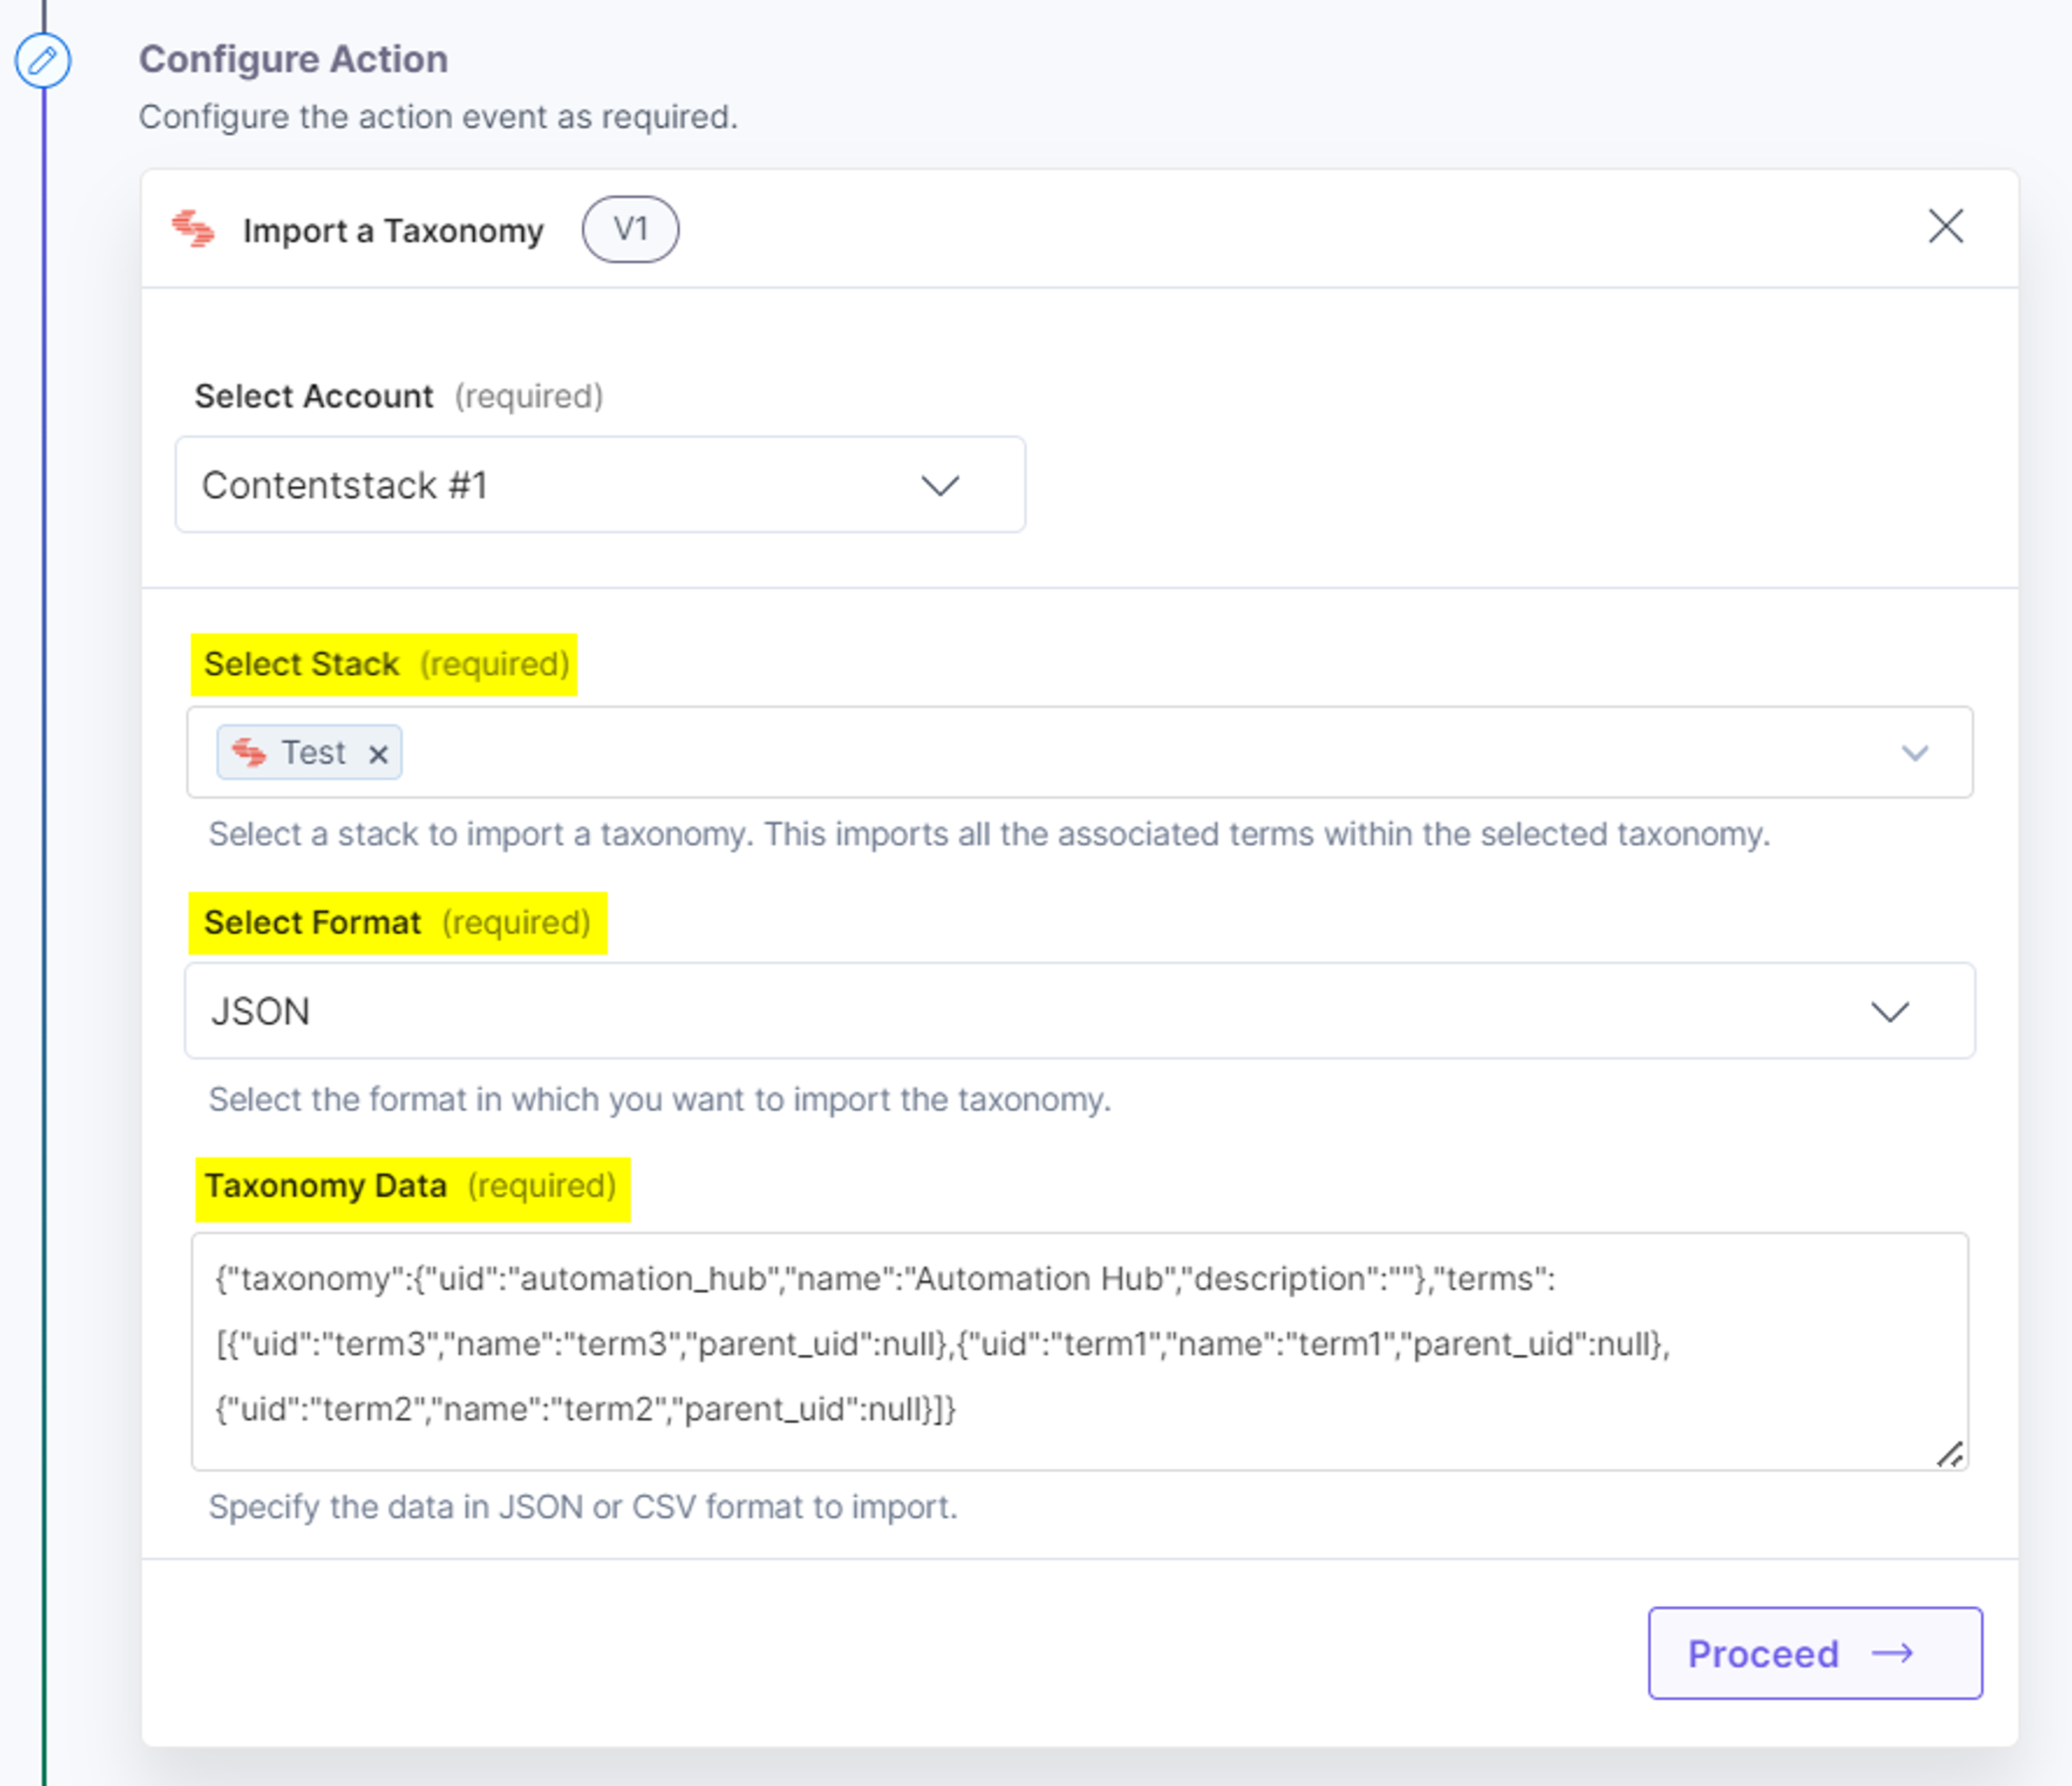Viewport: 2072px width, 1786px height.
Task: Open the Select Format JSON dropdown
Action: click(x=1079, y=1010)
